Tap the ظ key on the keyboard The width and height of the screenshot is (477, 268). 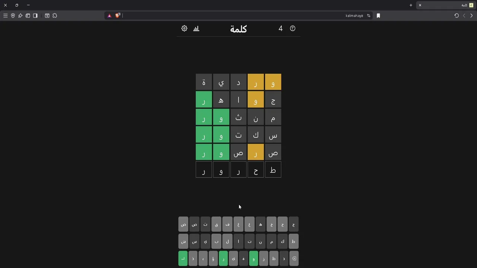tap(274, 258)
